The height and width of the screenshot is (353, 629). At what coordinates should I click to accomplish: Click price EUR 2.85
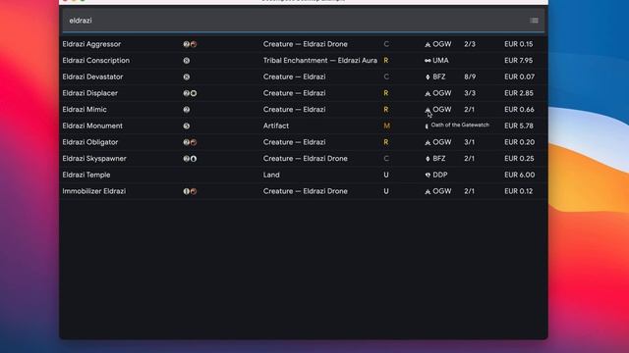[519, 93]
